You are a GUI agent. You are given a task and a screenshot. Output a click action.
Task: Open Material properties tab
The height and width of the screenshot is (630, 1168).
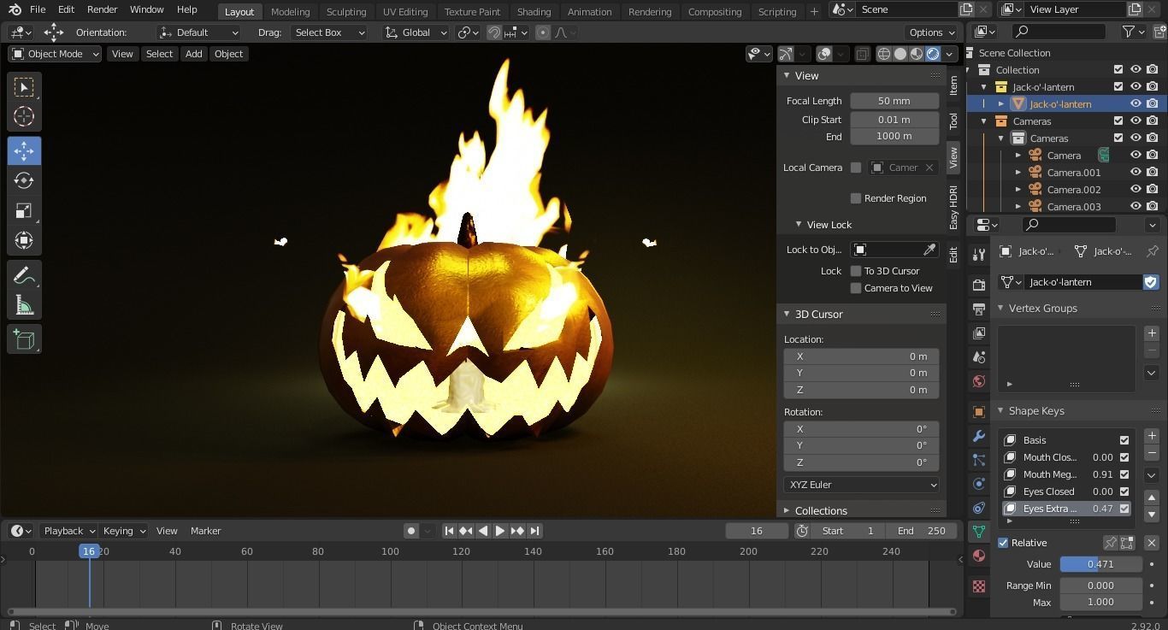(x=979, y=556)
